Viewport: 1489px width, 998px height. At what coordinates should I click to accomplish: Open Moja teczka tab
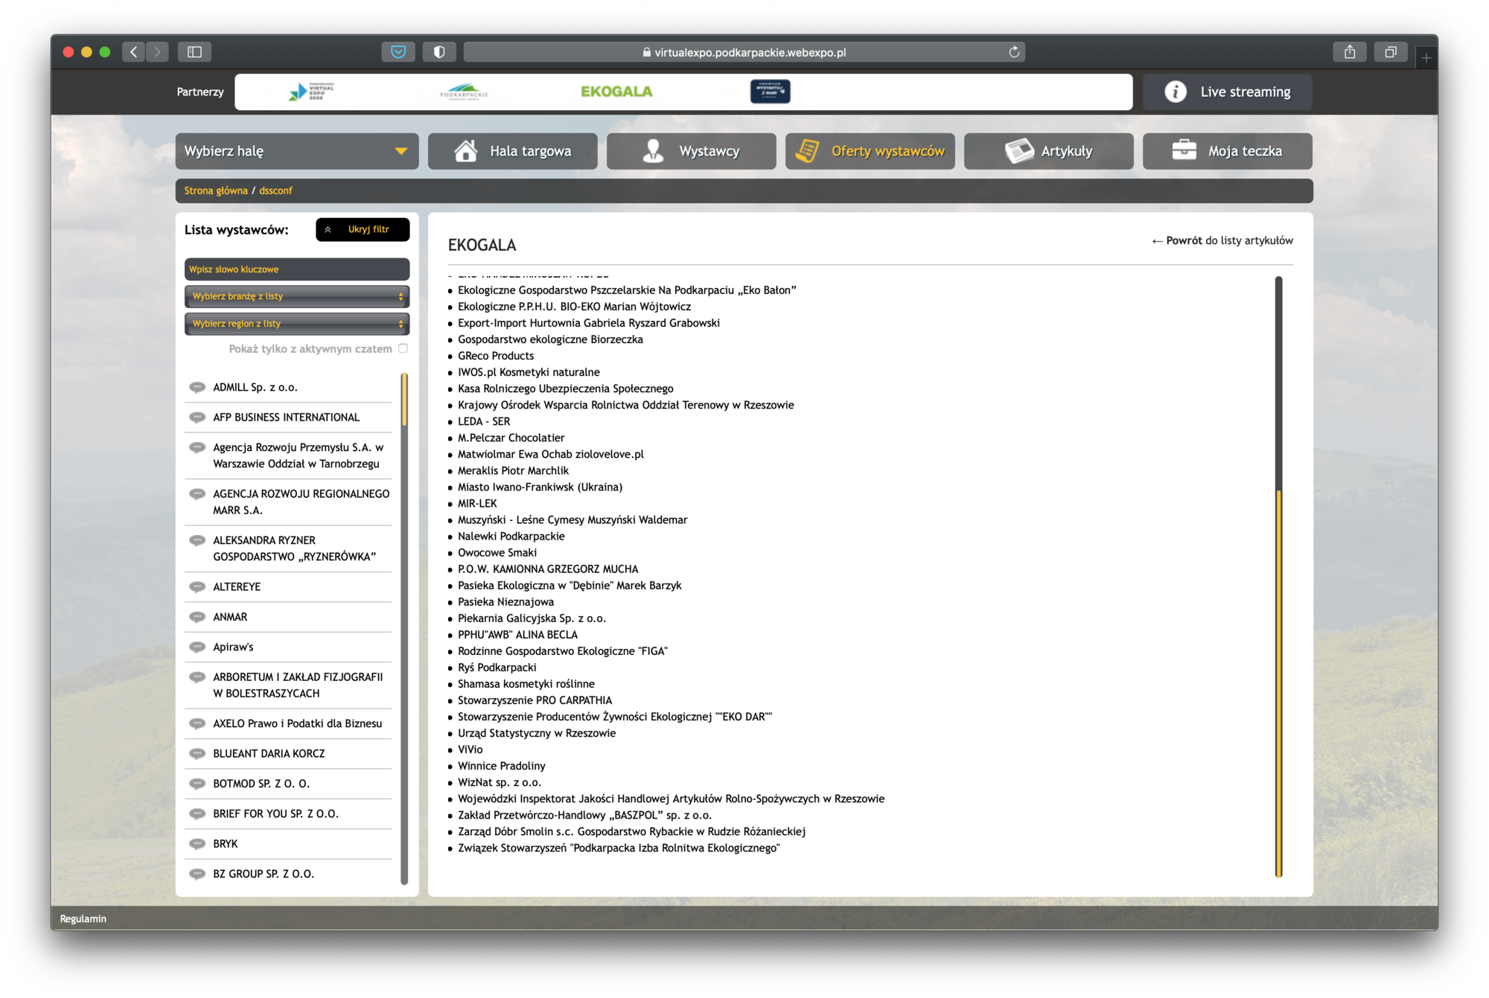pos(1227,151)
